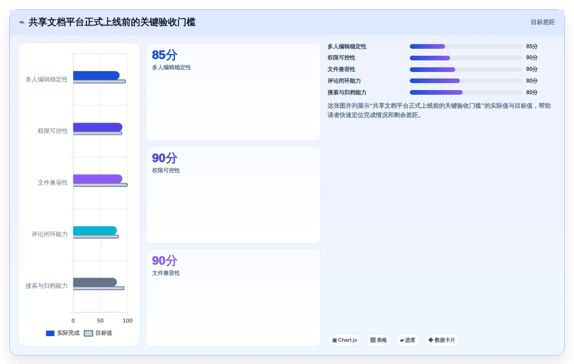574x364 pixels.
Task: Click slate actual bar for 搜索与归档能力
Action: click(x=95, y=282)
